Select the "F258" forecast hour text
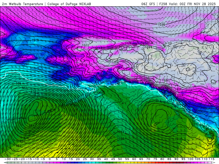 click(163, 4)
